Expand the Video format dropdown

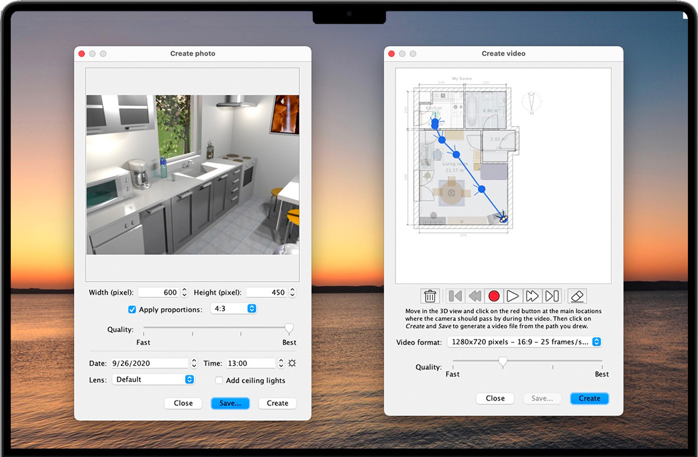tap(524, 342)
